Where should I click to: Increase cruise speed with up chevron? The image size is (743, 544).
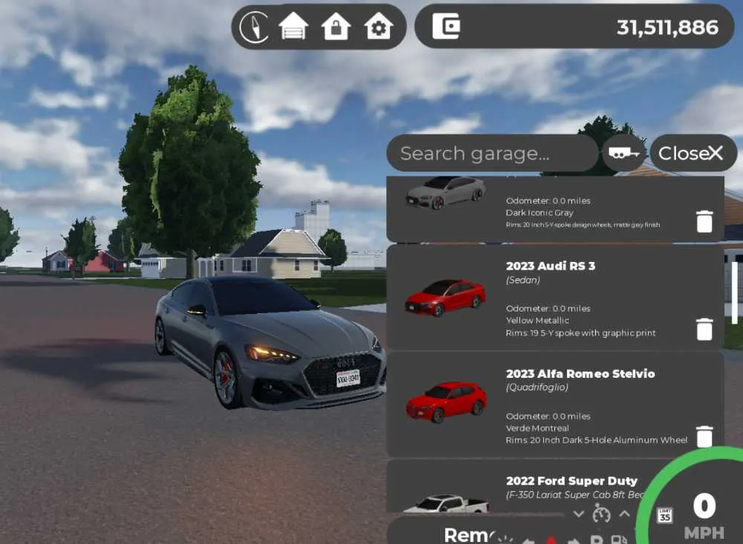tap(625, 514)
